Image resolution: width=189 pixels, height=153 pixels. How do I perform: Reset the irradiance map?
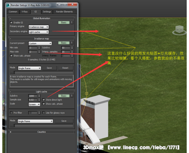(65, 68)
